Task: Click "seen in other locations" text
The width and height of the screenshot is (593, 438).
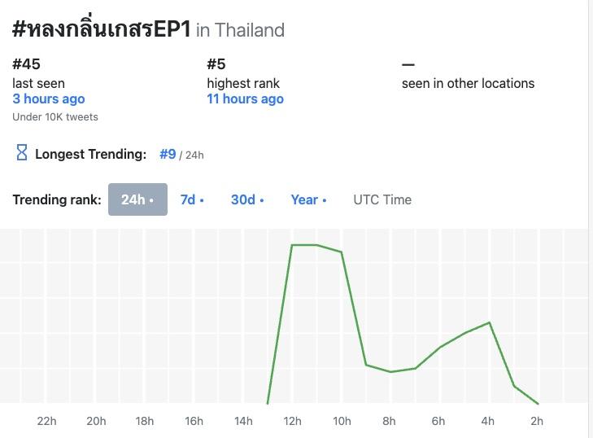Action: (x=468, y=83)
